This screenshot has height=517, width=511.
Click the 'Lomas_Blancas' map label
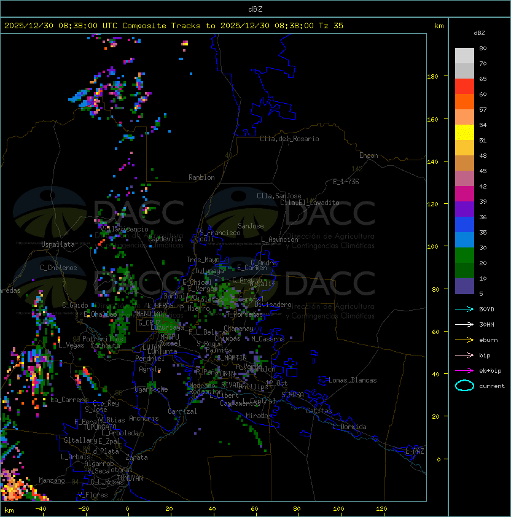[x=353, y=380]
